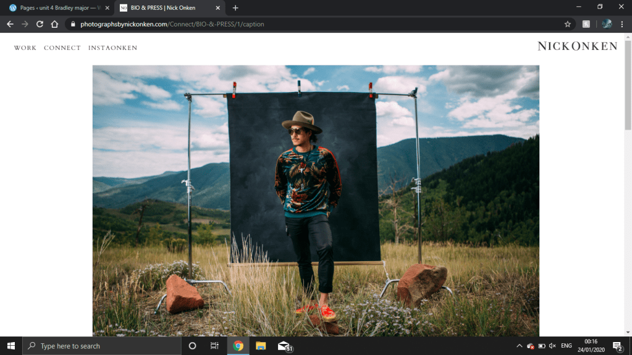Open Windows Task View
Viewport: 632px width, 355px height.
(x=214, y=346)
